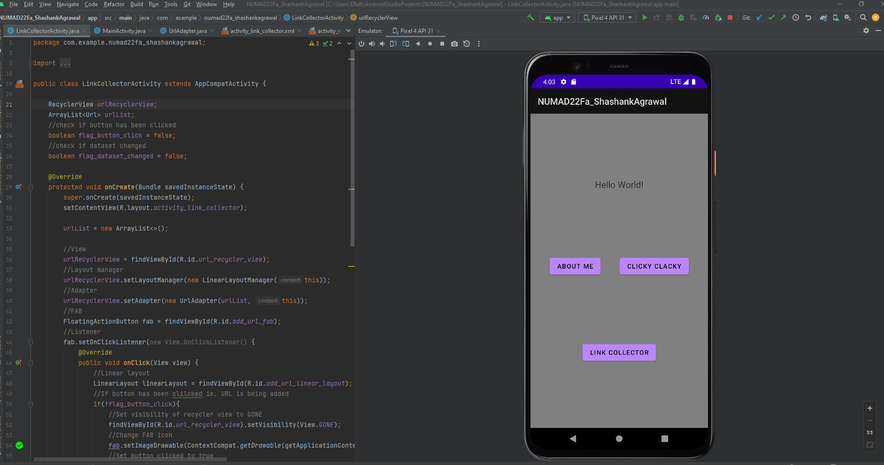Click the emulator zoom in plus button
This screenshot has height=465, width=884.
click(x=869, y=408)
